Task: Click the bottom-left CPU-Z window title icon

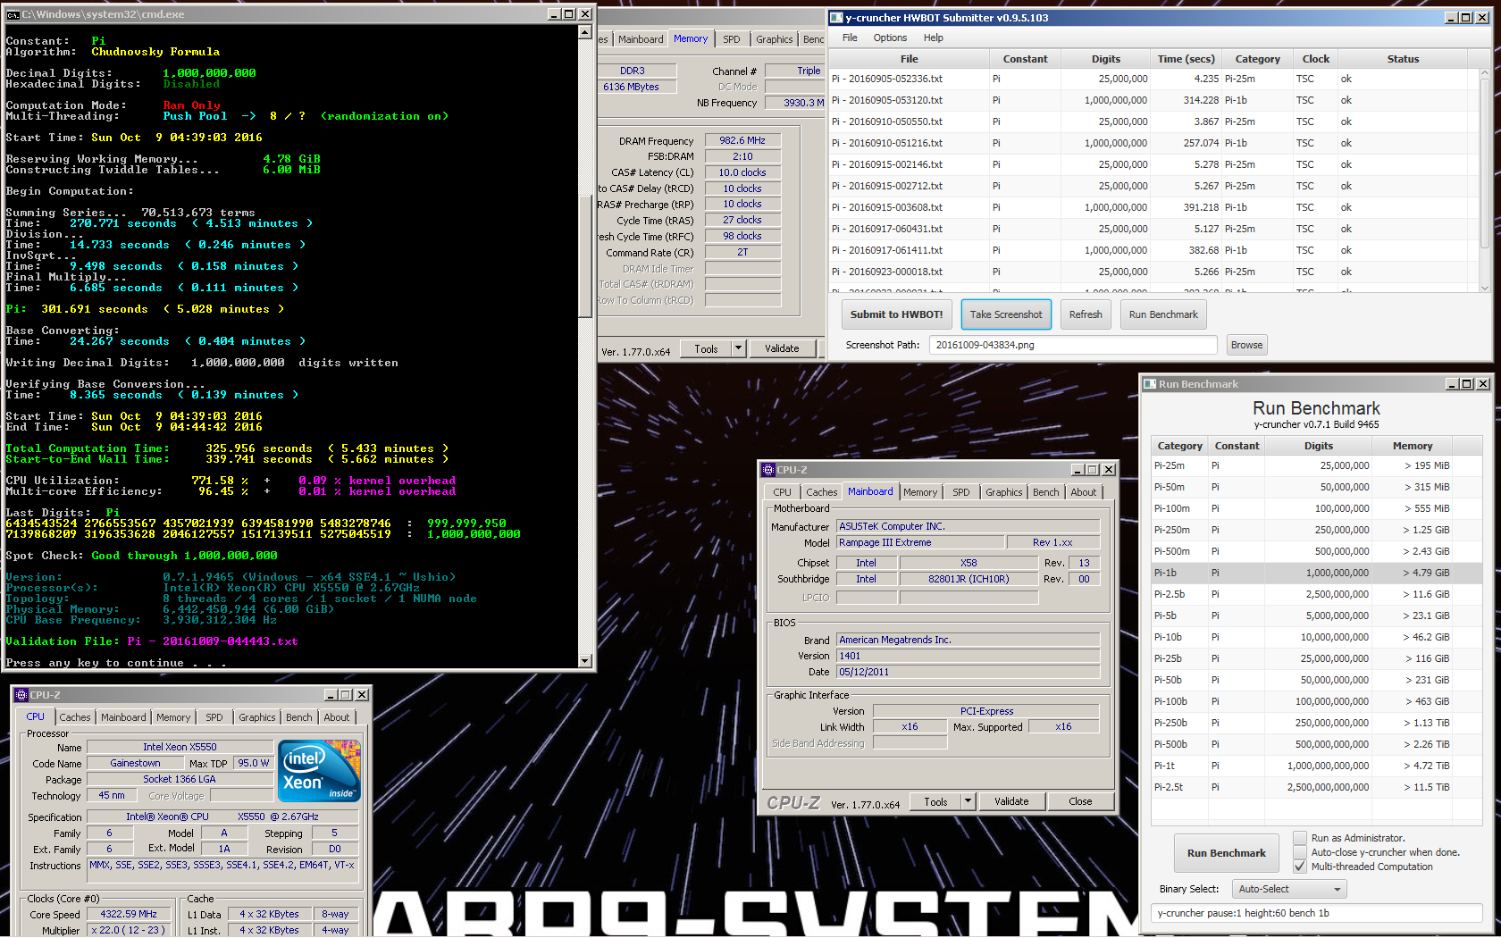Action: [21, 695]
